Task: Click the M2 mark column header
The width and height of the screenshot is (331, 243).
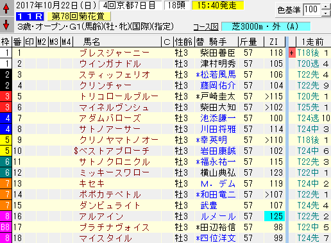Action: (42, 42)
